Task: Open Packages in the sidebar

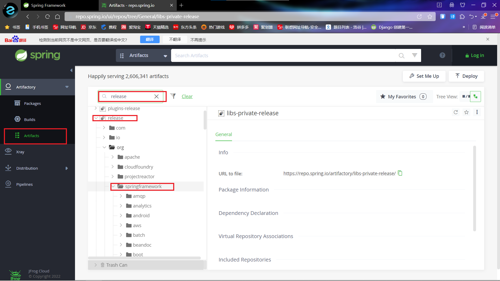Action: click(x=32, y=103)
